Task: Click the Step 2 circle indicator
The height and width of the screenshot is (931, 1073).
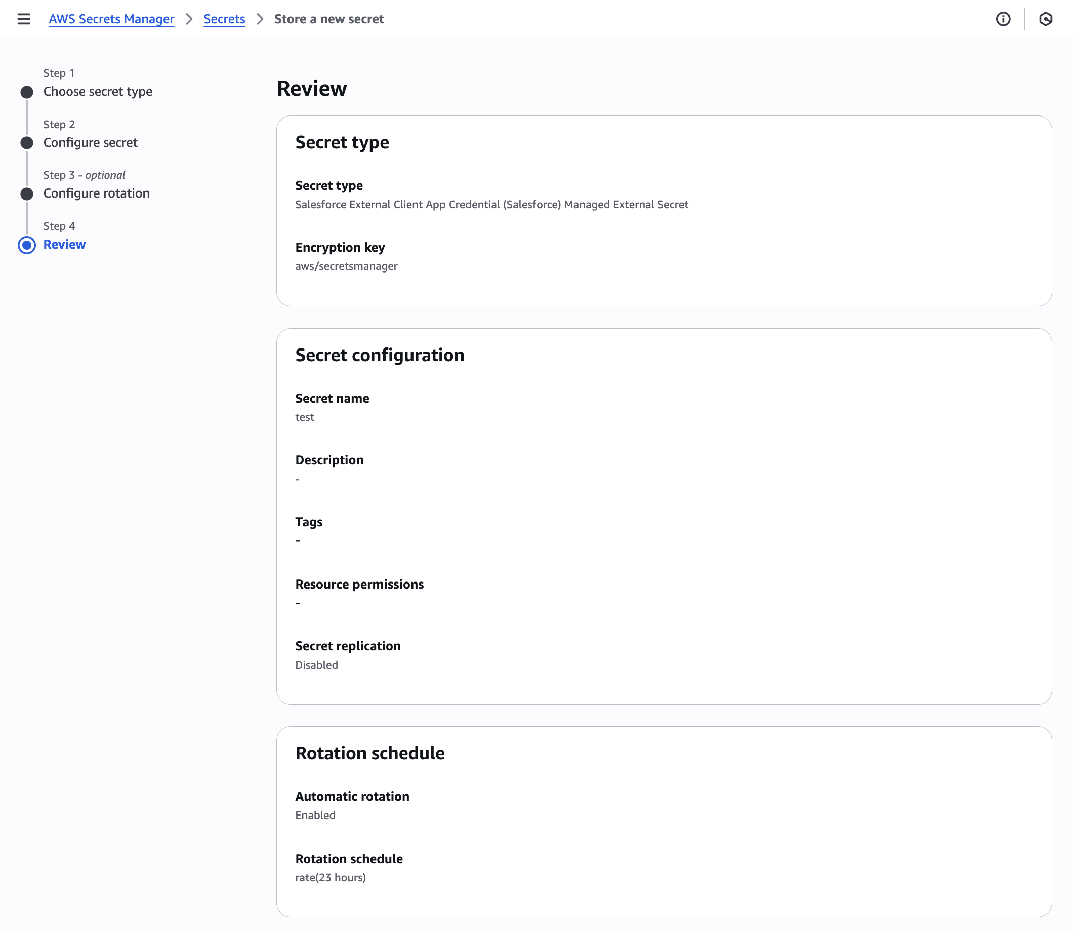Action: pos(27,143)
